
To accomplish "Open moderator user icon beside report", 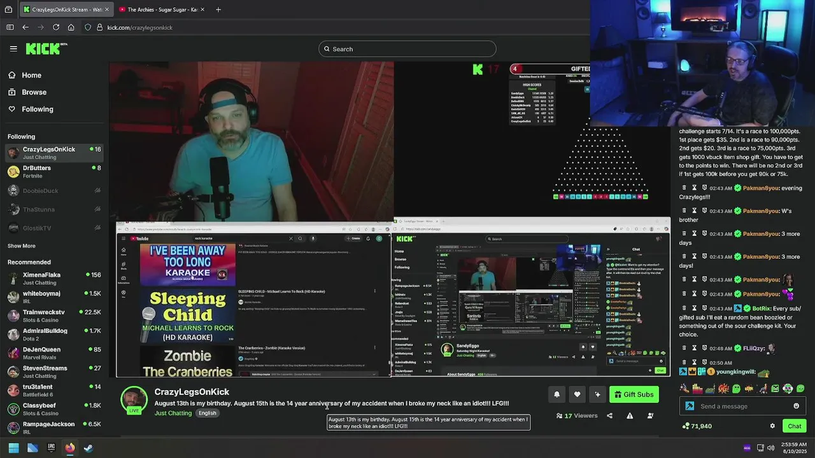I will (x=650, y=415).
